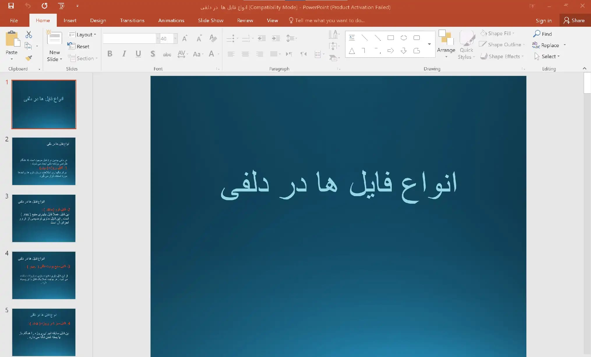Open Quick Styles gallery
Screen dimensions: 591x357
point(466,45)
